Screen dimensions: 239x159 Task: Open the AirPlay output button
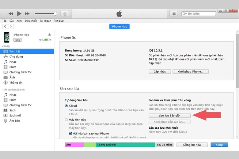(x=65, y=14)
